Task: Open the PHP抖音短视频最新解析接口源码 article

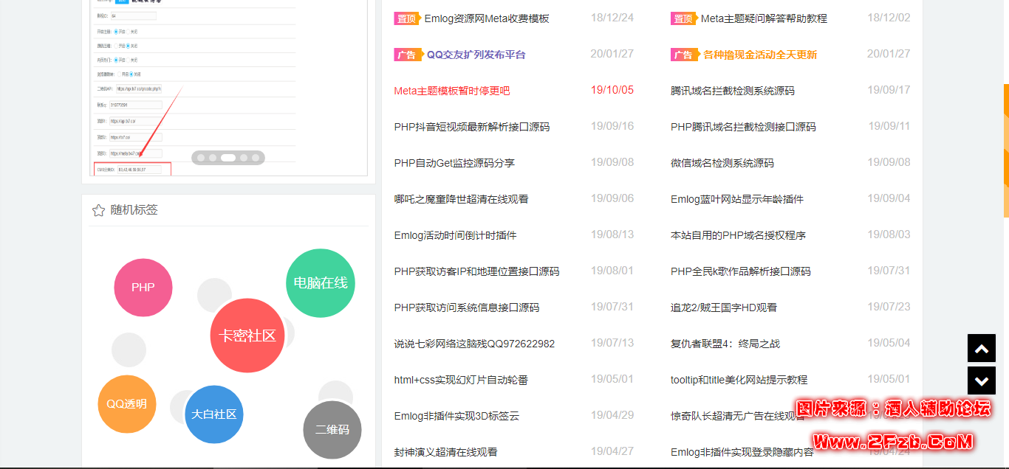Action: click(472, 127)
